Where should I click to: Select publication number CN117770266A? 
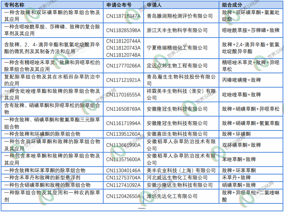(x=123, y=65)
